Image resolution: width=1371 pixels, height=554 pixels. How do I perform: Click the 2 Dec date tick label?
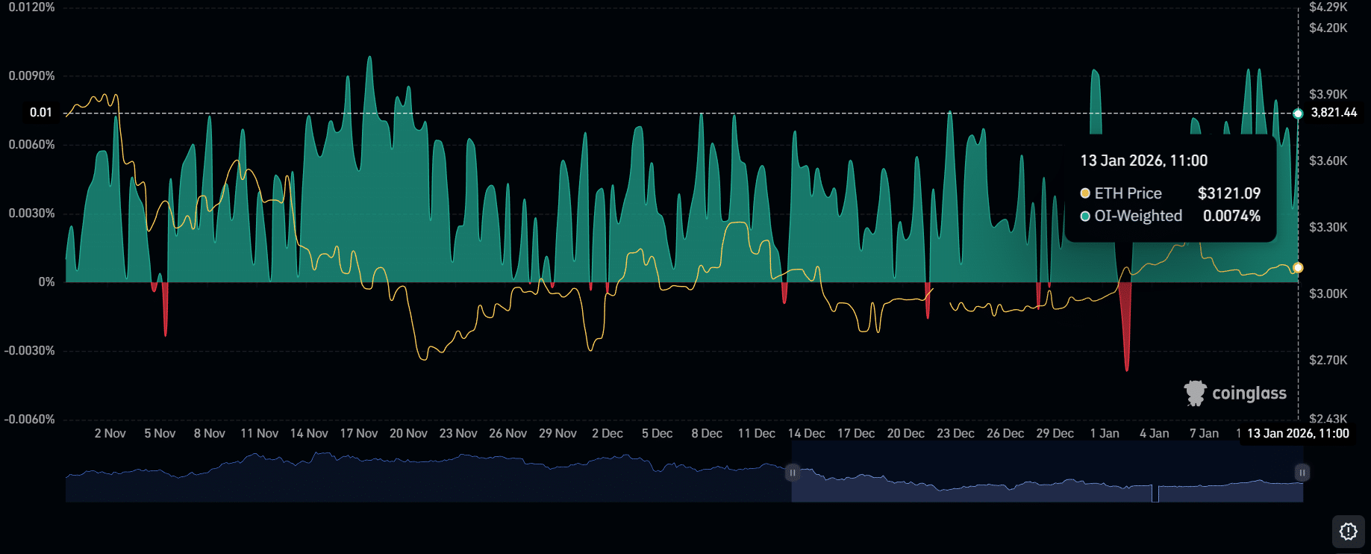coord(607,434)
